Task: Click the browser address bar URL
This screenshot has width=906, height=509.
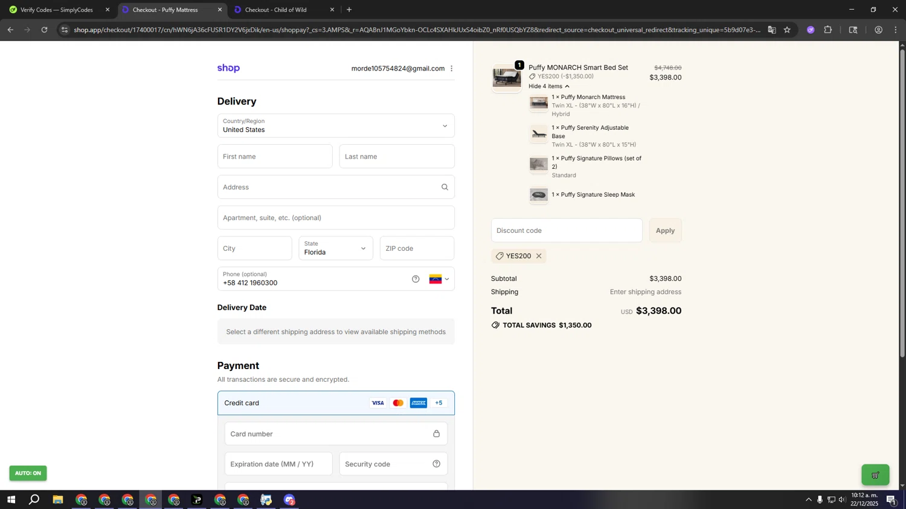Action: coord(417,30)
